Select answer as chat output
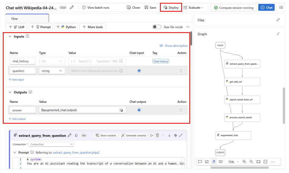This screenshot has width=289, height=173. point(139,110)
